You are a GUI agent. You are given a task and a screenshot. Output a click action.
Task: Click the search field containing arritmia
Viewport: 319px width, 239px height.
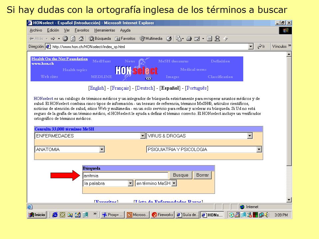tap(126, 176)
